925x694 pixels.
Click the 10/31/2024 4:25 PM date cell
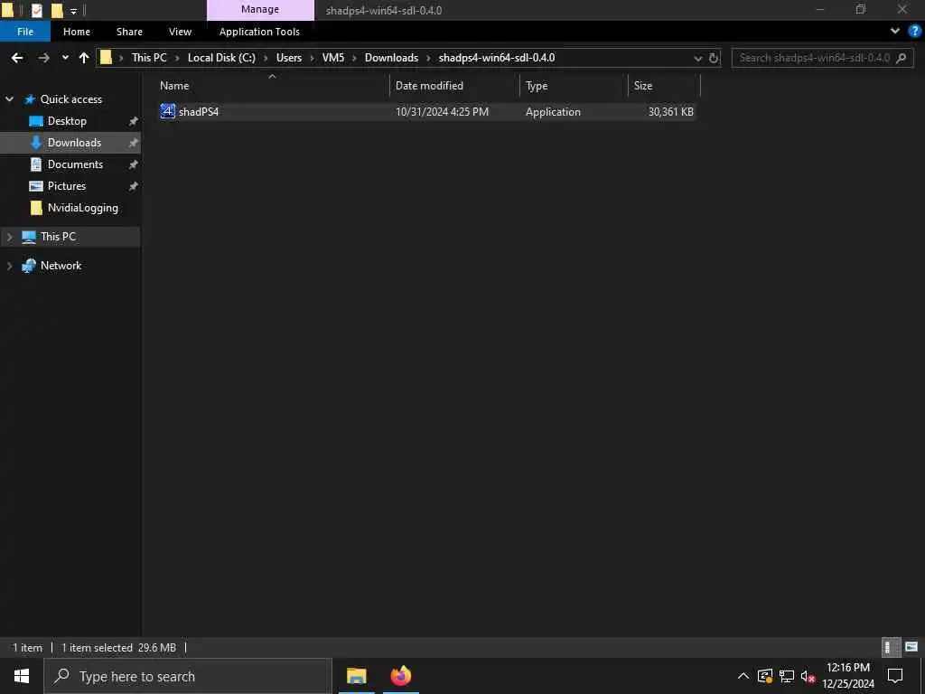(442, 111)
